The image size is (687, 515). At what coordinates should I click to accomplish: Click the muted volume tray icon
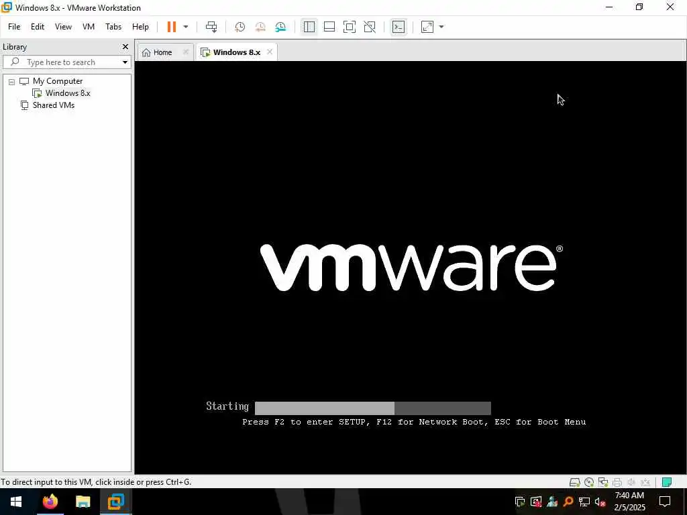(x=600, y=502)
